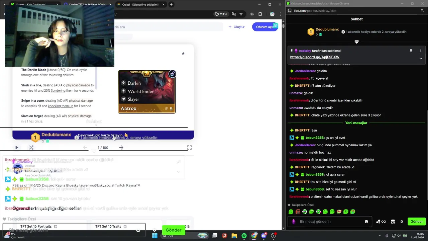The height and width of the screenshot is (241, 428).
Task: Open File Explorer from taskbar
Action: [234, 236]
